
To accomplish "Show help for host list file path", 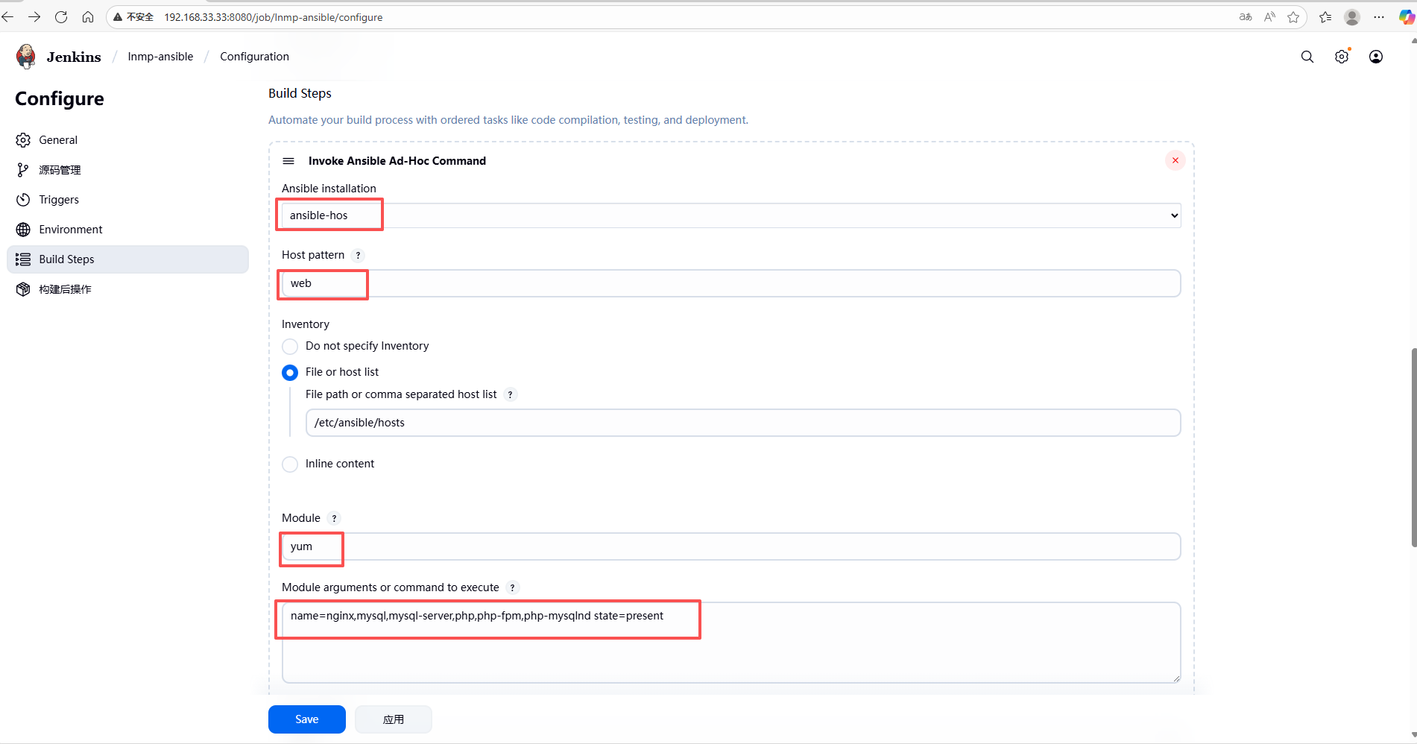I will (511, 394).
